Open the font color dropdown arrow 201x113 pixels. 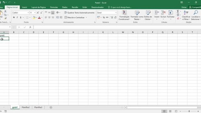point(42,18)
